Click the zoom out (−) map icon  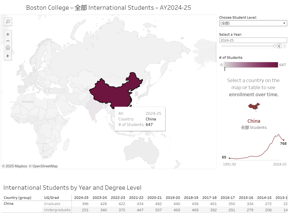tap(7, 41)
